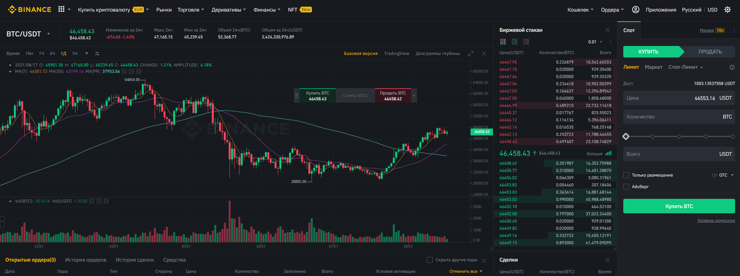This screenshot has height=276, width=740.
Task: Open Ордера dropdown menu
Action: [x=612, y=10]
